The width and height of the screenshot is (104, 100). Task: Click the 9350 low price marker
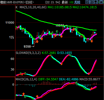29,46
